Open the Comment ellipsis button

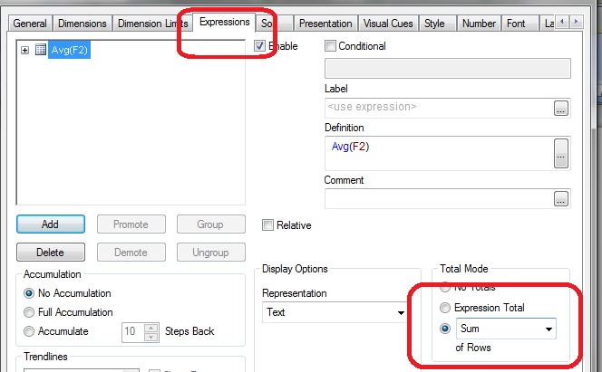561,198
